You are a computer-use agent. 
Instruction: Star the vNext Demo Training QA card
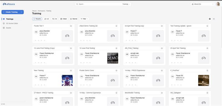pos(116,26)
